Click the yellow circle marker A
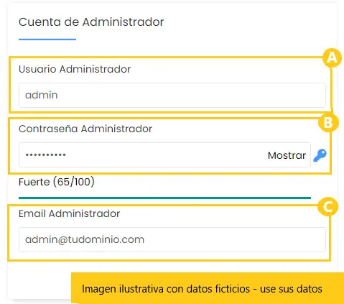 [x=332, y=58]
